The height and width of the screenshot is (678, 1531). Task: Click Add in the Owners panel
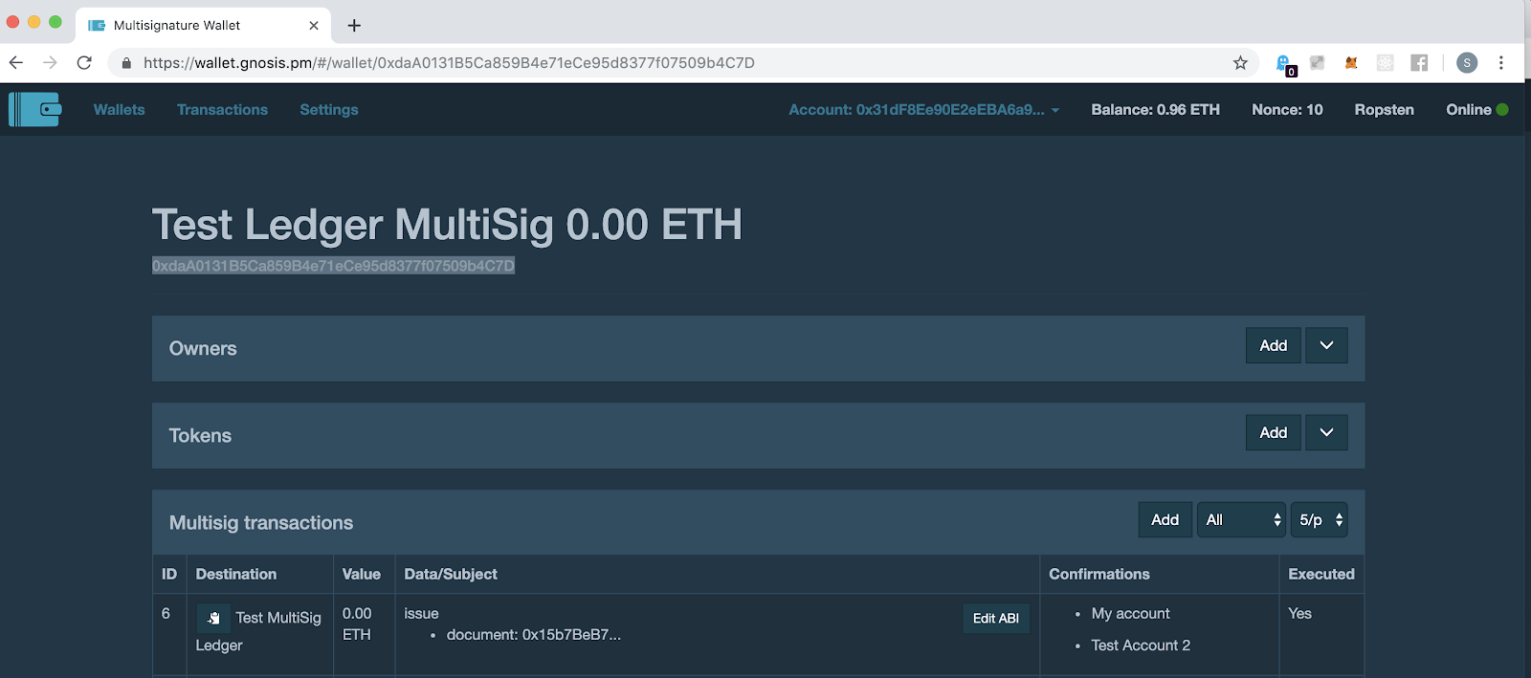point(1273,345)
